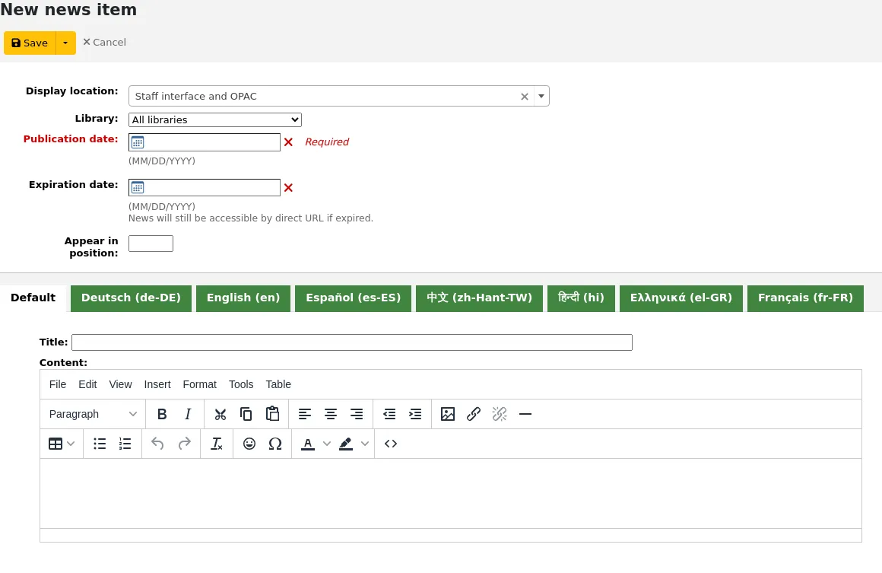Open calendar for Expiration date
Screen dimensions: 882x573
(x=138, y=188)
